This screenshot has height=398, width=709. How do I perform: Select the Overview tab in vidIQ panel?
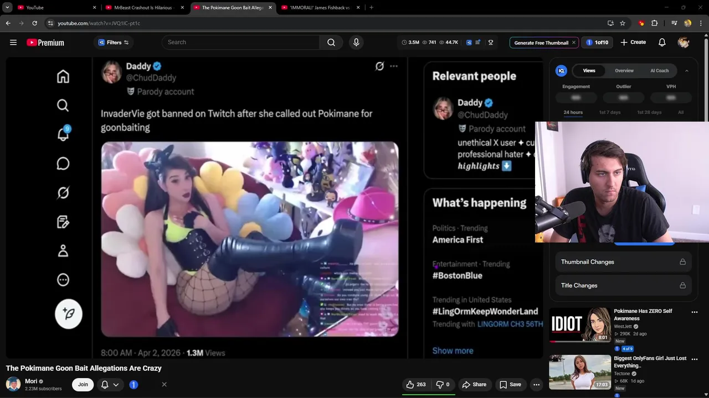(624, 71)
